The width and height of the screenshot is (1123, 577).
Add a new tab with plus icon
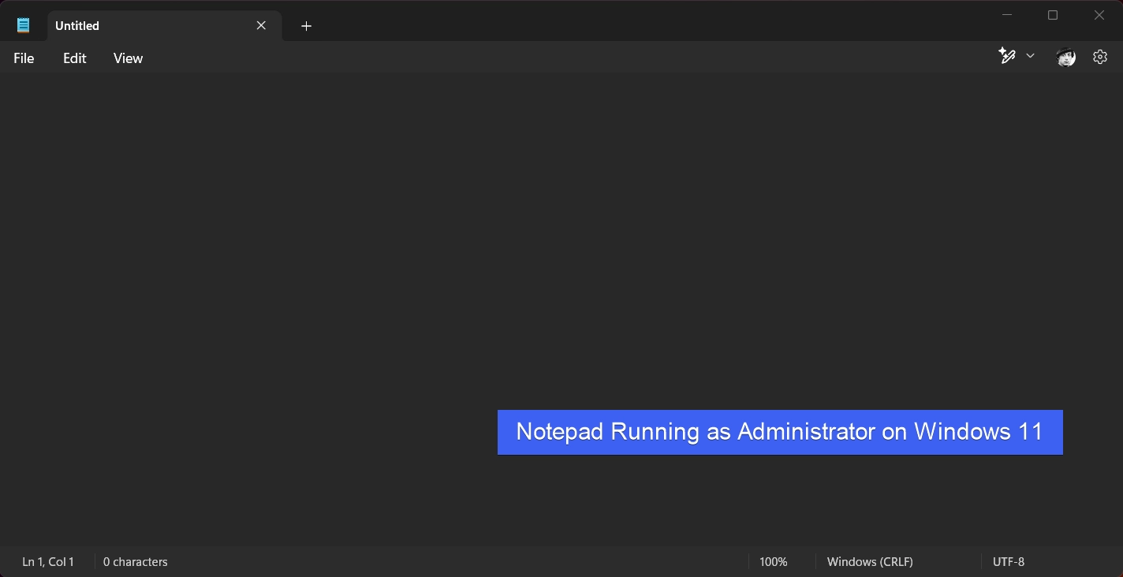point(306,26)
